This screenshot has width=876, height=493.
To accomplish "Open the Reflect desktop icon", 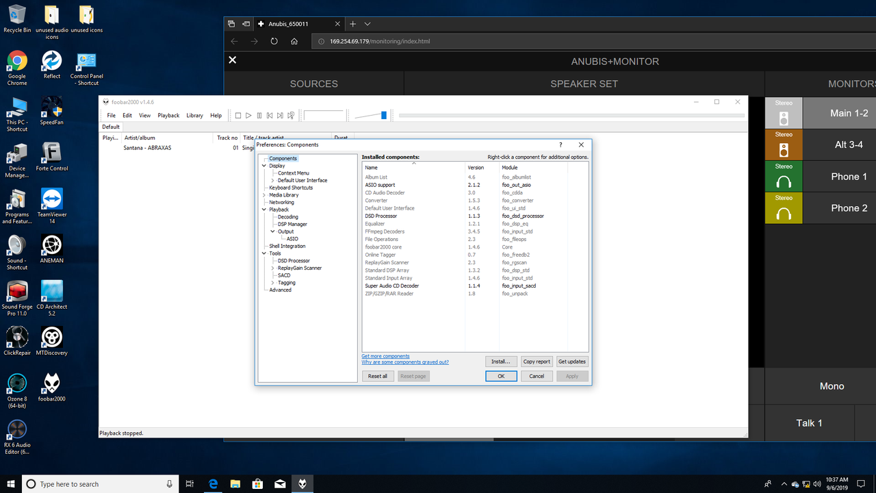I will 52,66.
